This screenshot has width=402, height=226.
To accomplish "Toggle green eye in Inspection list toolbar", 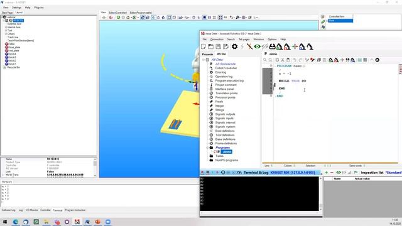I will pyautogui.click(x=339, y=173).
